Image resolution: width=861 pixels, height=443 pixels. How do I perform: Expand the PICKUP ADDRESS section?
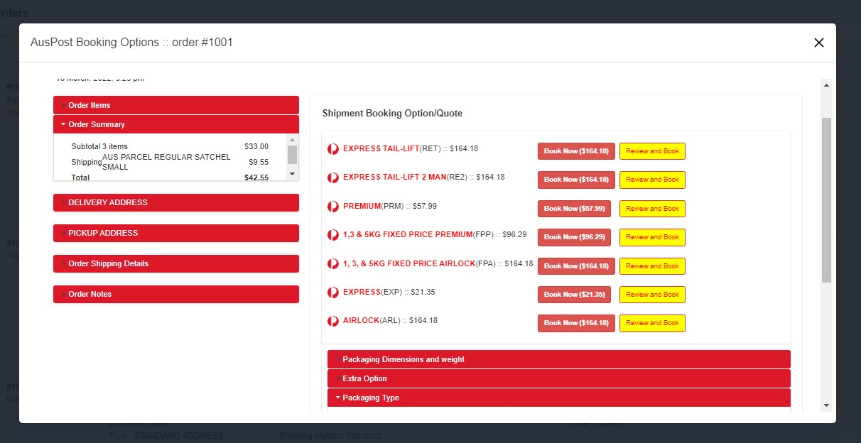point(176,233)
